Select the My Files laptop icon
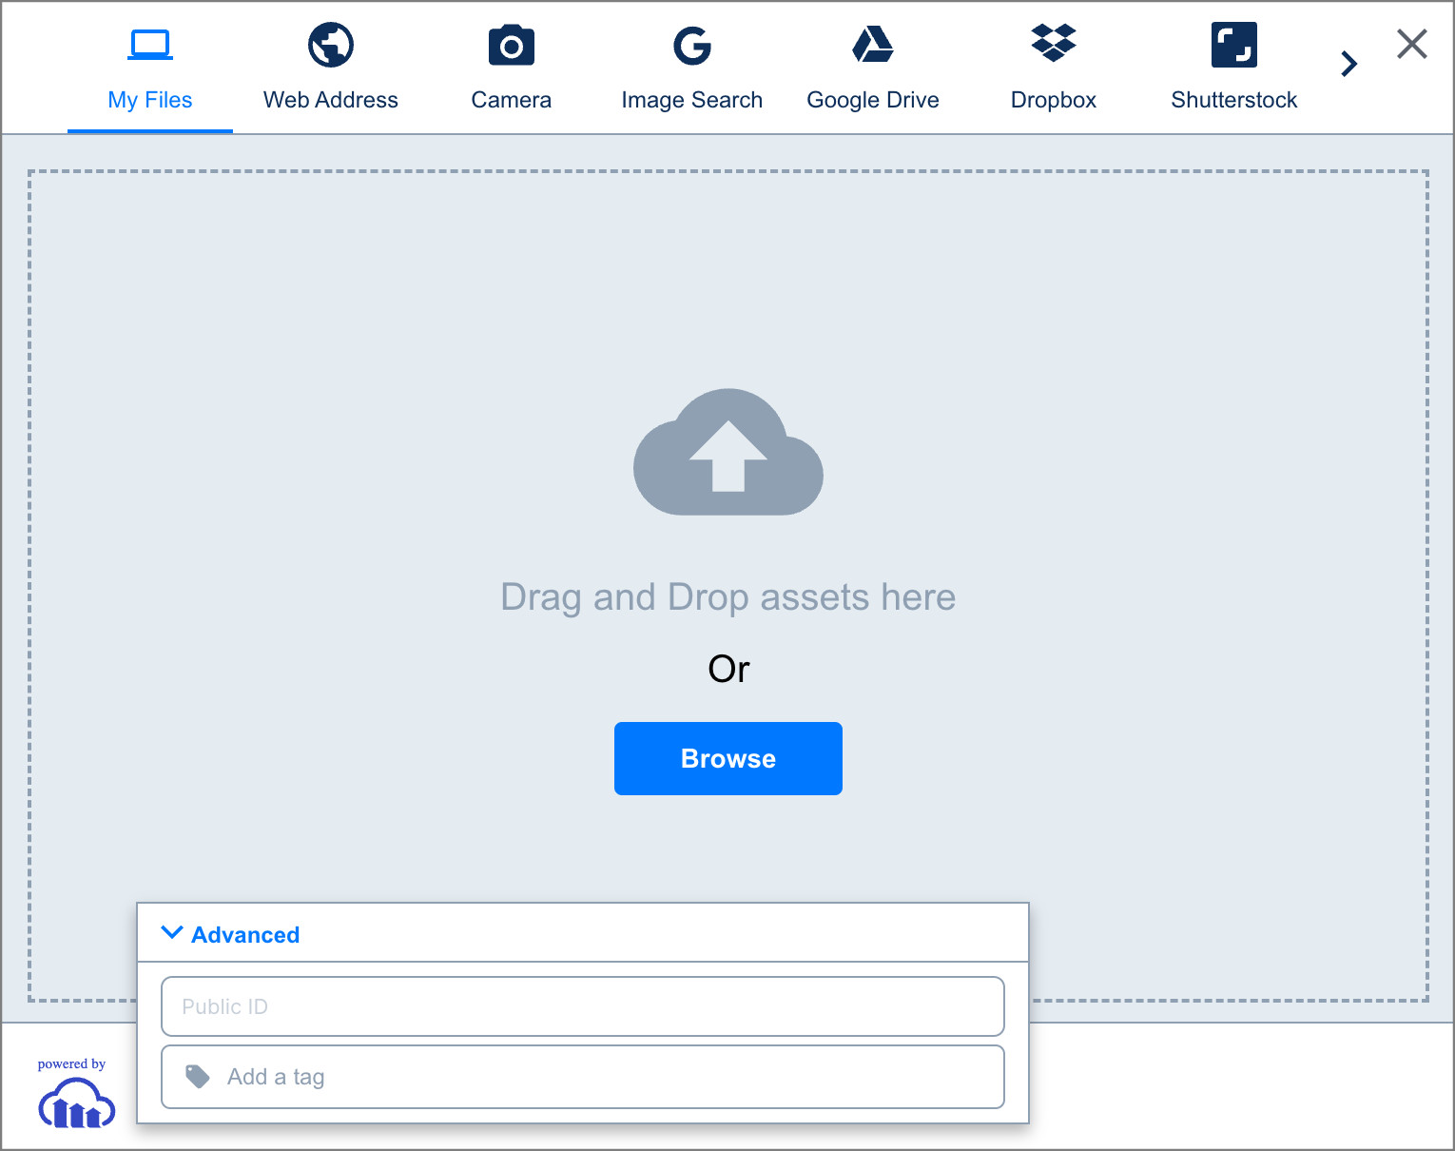Image resolution: width=1455 pixels, height=1151 pixels. click(150, 45)
